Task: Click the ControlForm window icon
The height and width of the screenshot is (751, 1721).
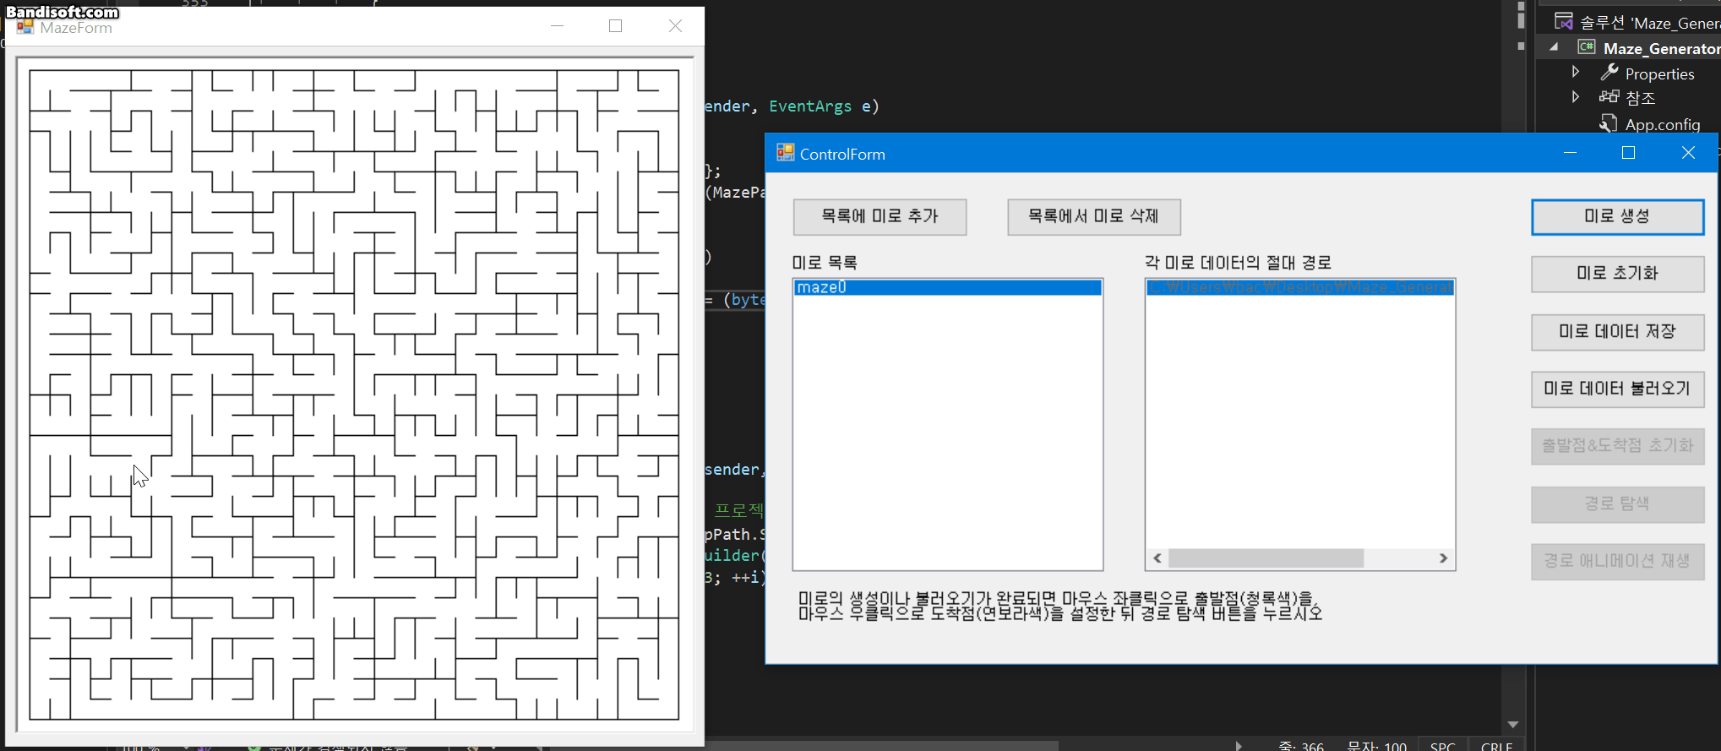Action: (x=785, y=153)
